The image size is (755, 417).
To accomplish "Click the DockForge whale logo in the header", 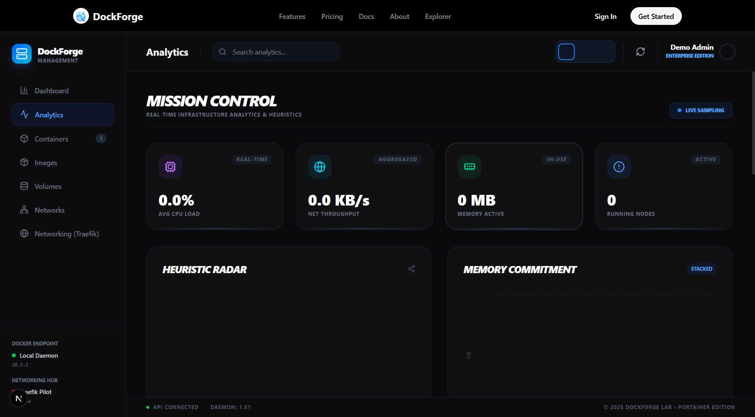I will coord(81,16).
